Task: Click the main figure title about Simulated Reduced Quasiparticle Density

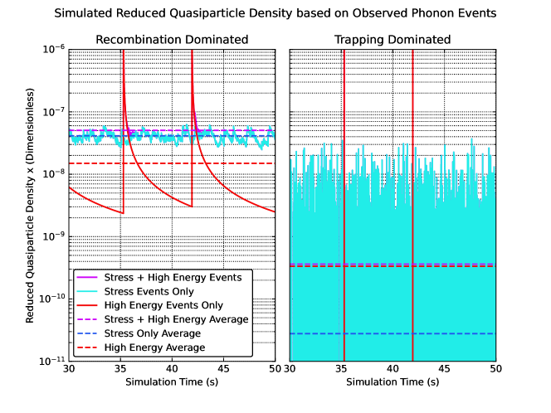Action: click(275, 13)
